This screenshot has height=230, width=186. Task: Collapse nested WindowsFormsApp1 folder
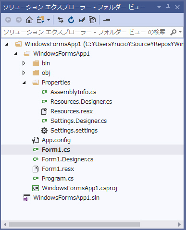coord(15,54)
